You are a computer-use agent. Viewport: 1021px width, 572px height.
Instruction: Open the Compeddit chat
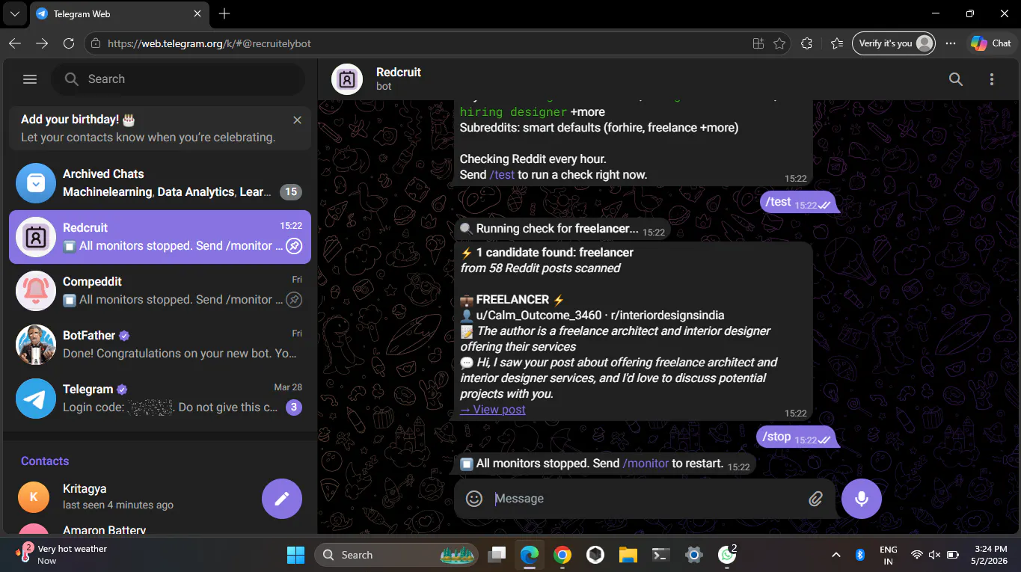coord(160,291)
